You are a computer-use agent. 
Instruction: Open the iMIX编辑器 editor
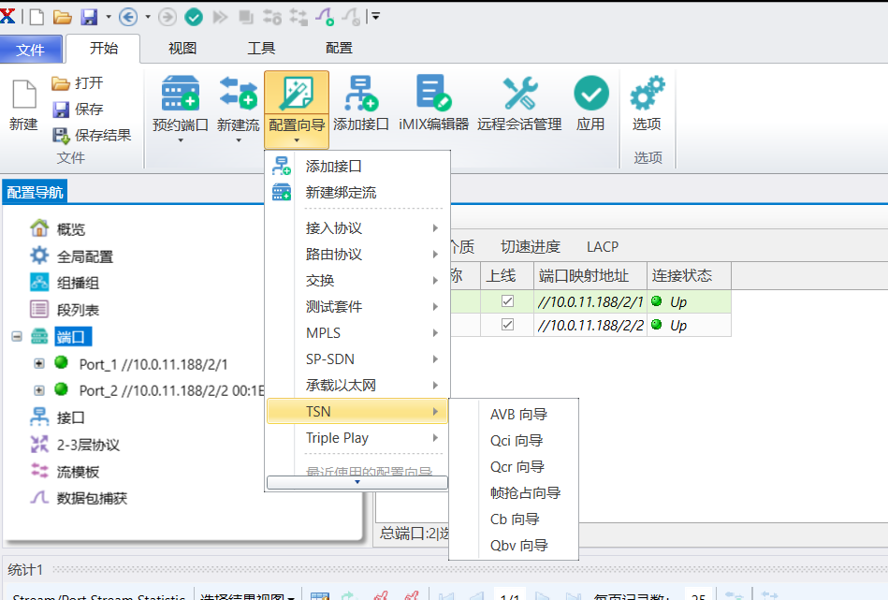tap(434, 104)
